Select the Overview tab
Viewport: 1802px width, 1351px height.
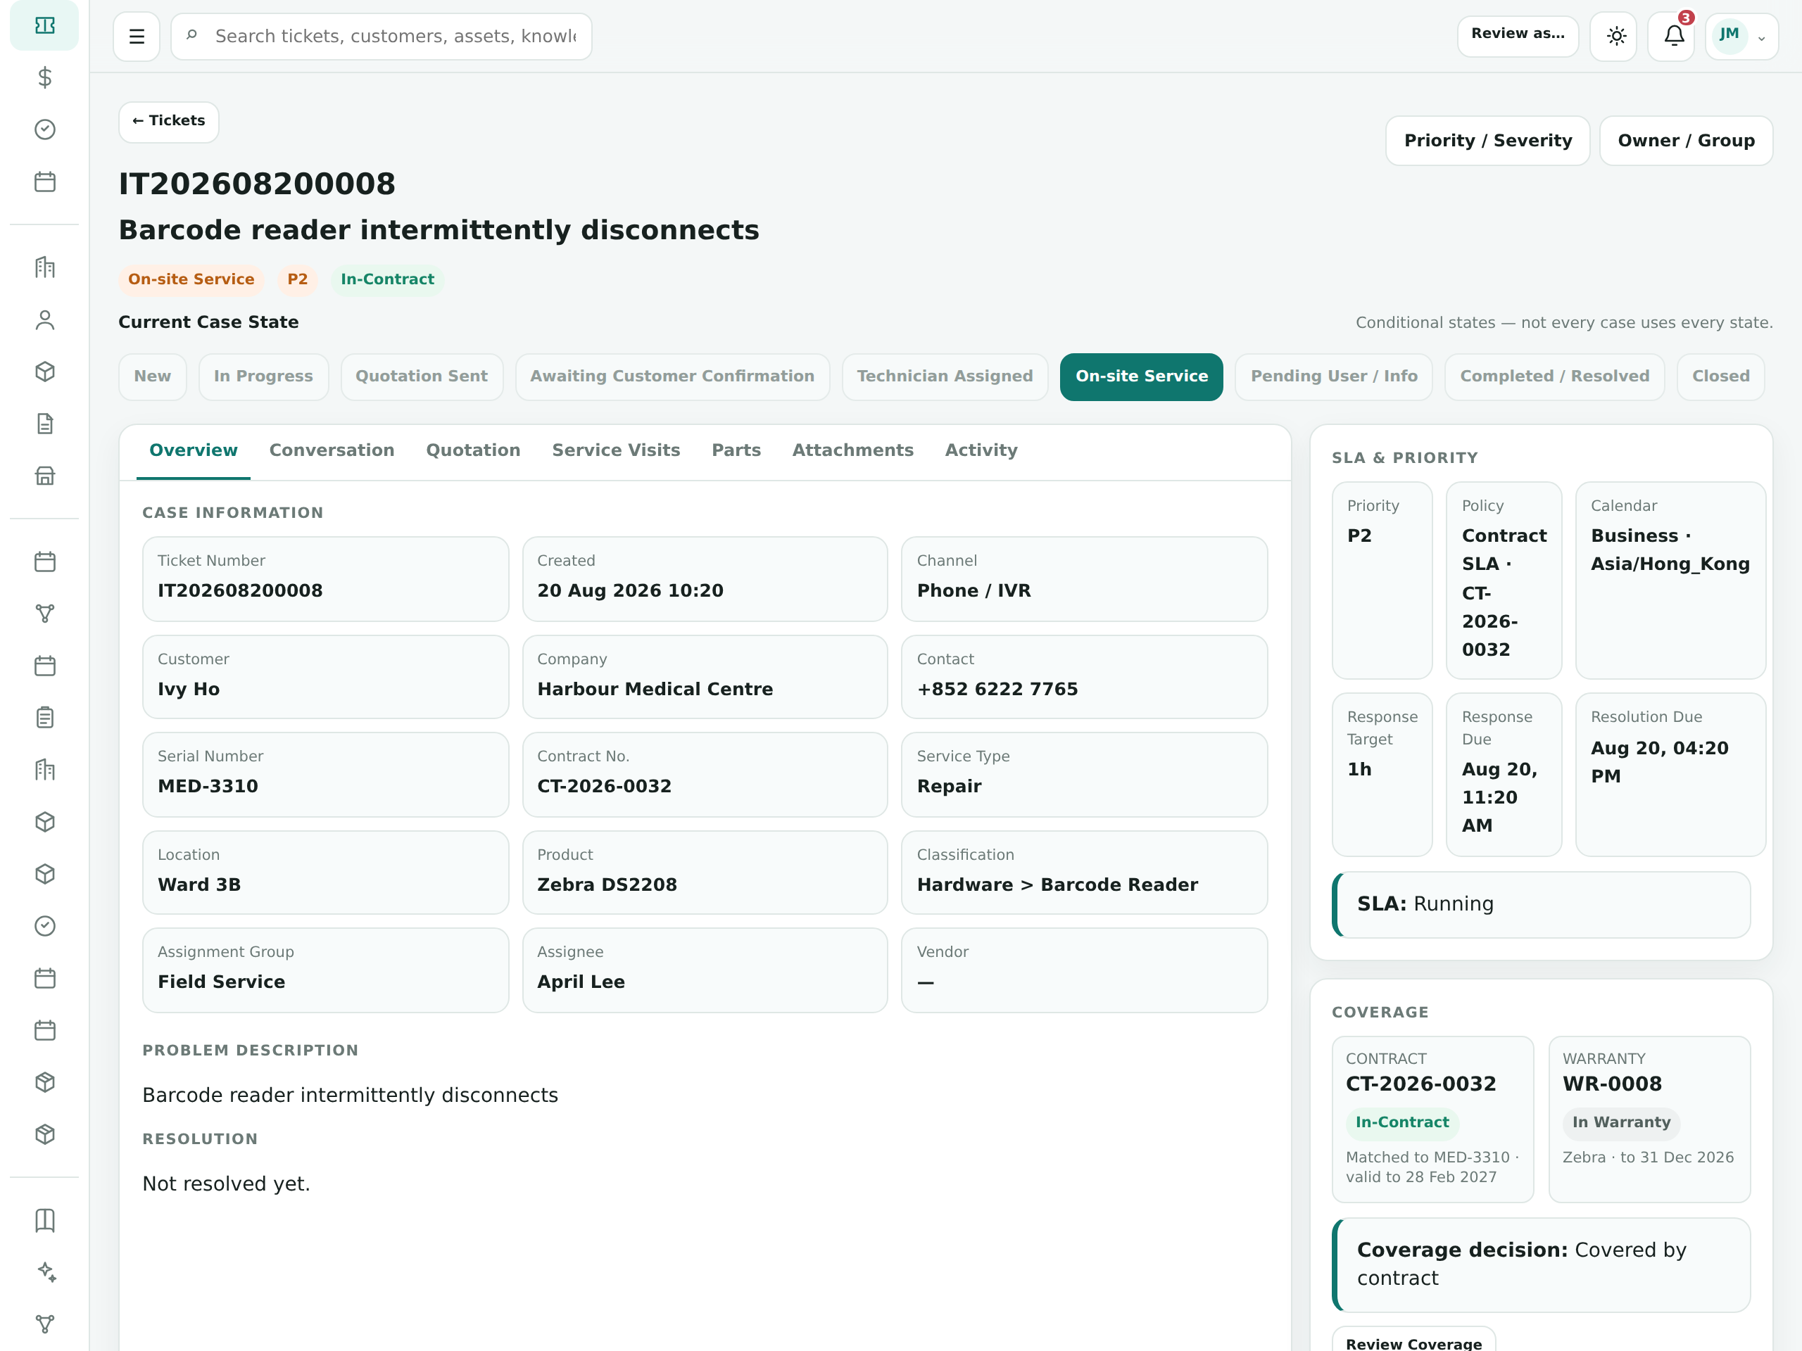193,450
